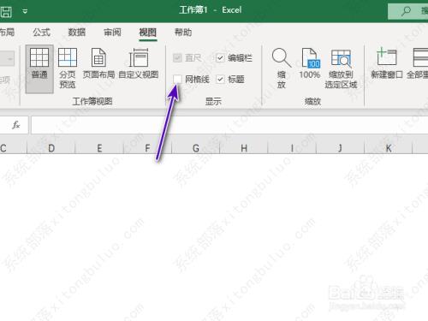Screen dimensions: 428x321
Task: Click inside the formula bar input
Action: tap(229, 125)
